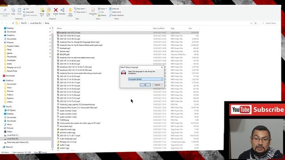The height and width of the screenshot is (160, 285).
Task: Click Invert selection in the ribbon
Action: point(117,15)
